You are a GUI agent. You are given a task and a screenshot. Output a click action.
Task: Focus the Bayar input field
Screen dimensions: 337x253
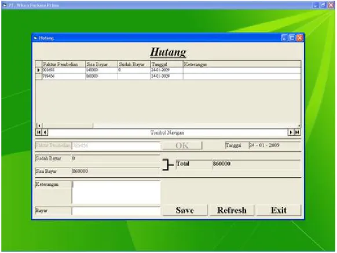click(x=116, y=211)
